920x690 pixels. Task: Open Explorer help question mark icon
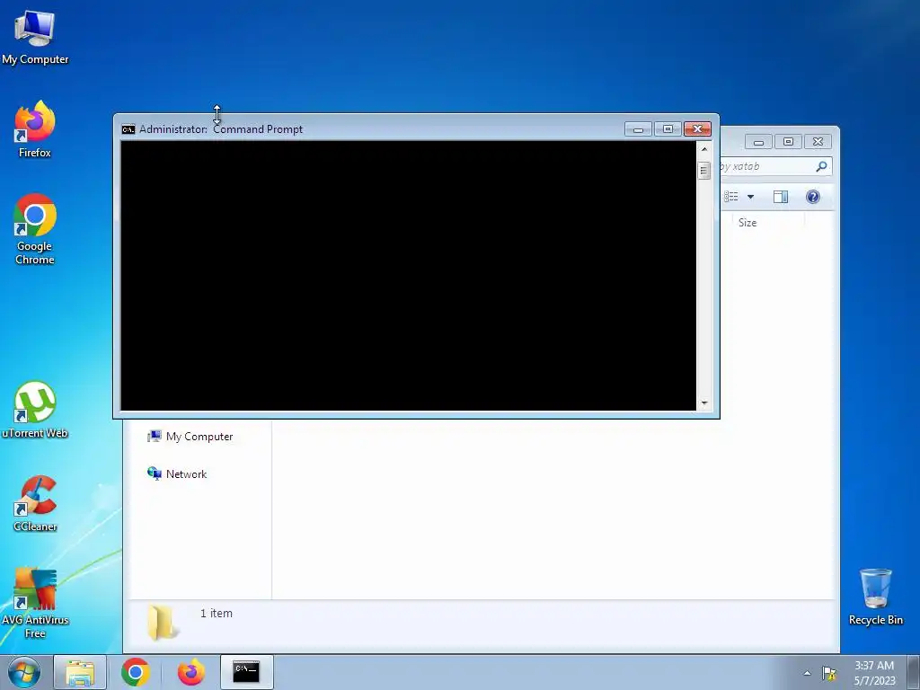812,197
